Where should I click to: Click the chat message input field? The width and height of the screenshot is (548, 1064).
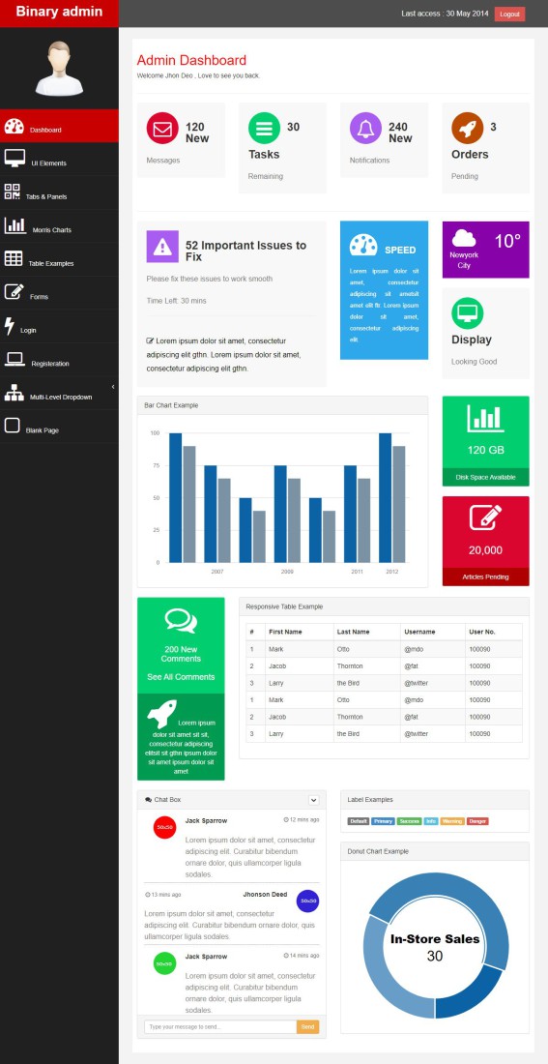pos(220,1026)
